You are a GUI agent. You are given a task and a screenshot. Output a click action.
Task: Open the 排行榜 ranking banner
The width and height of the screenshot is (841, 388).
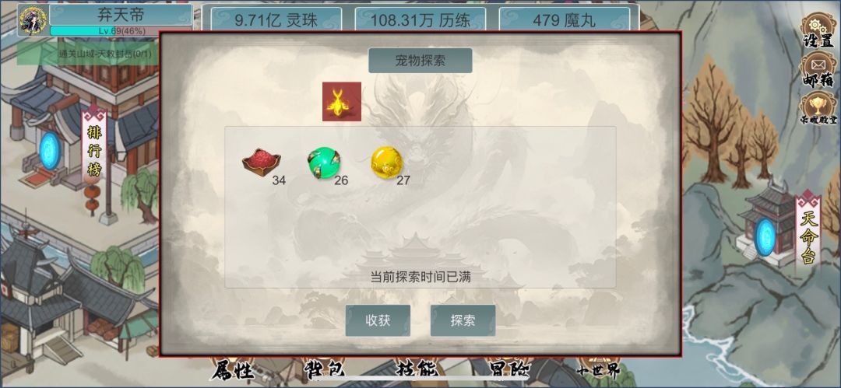pos(94,147)
